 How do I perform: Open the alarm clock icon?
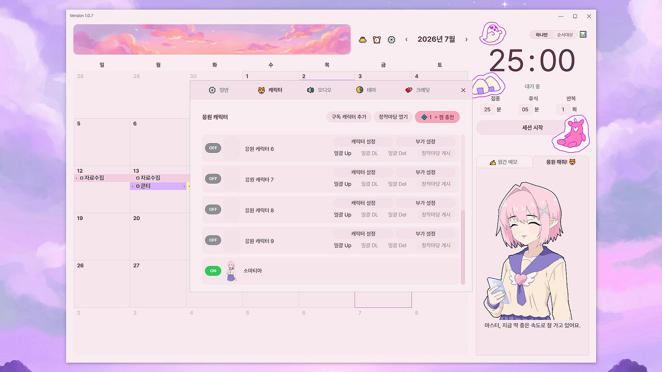377,40
